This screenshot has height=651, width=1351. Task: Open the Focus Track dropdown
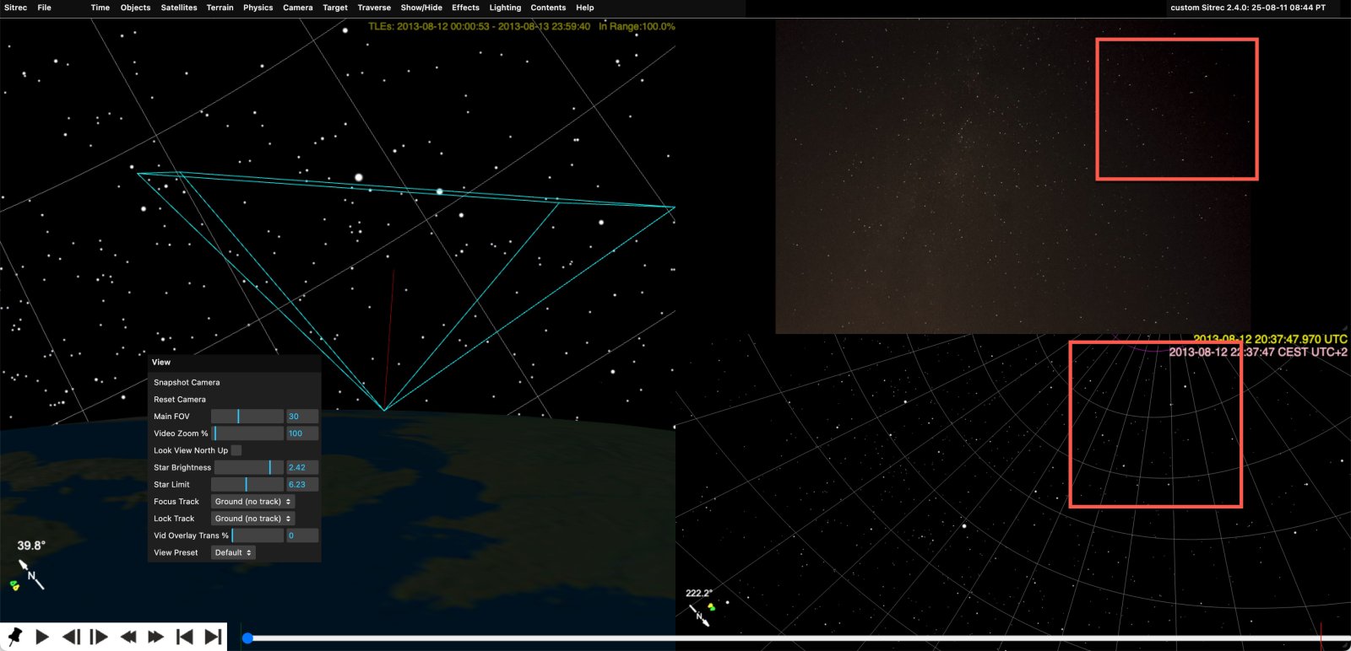(252, 502)
